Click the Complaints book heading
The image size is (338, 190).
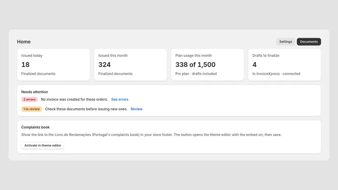(x=35, y=127)
